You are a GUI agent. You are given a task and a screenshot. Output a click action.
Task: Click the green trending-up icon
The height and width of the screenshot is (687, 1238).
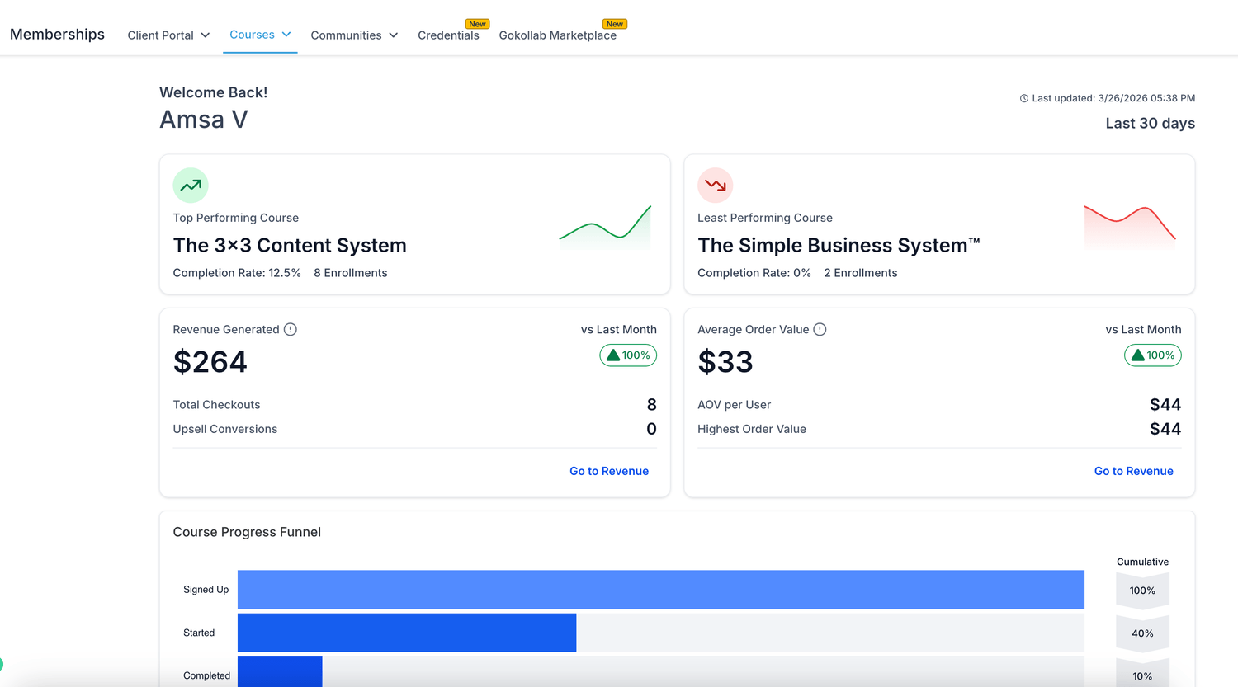(x=191, y=186)
